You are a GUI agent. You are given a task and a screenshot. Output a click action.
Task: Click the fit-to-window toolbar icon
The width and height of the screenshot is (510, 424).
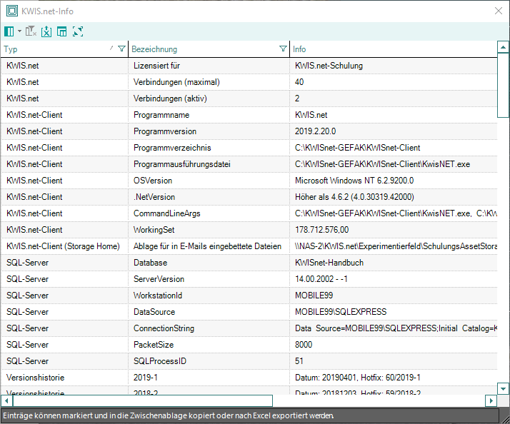pos(78,31)
